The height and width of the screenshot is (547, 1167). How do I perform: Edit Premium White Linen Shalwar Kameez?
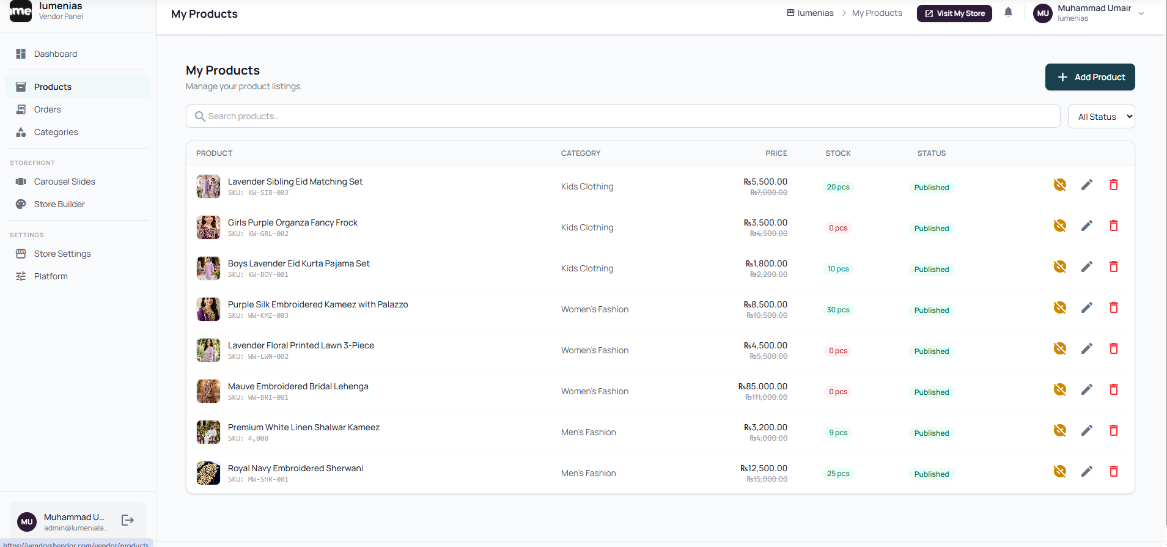coord(1087,430)
